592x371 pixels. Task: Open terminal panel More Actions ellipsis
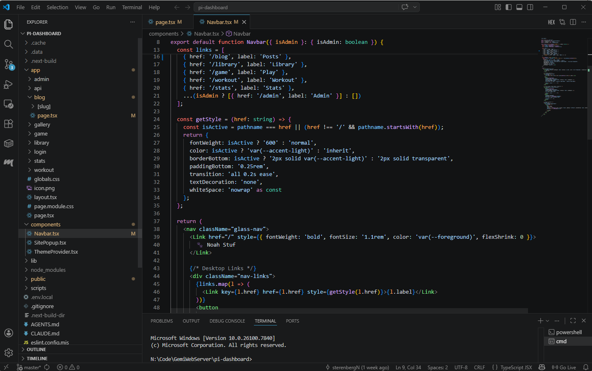tap(557, 321)
